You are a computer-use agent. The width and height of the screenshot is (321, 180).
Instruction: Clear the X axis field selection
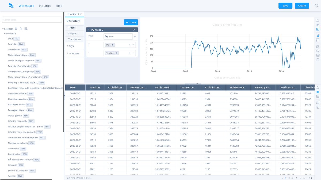(129, 45)
